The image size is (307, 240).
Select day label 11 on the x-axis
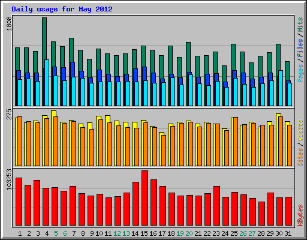(108, 233)
